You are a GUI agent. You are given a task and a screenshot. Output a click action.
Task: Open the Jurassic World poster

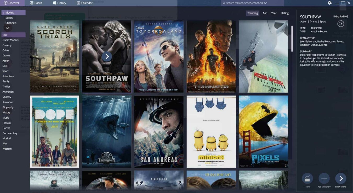107,132
